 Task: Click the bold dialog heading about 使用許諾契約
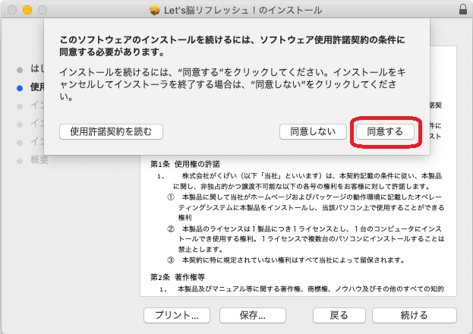[x=232, y=46]
